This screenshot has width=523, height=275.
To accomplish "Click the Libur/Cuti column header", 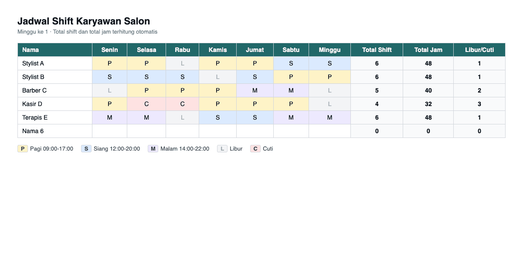I will 479,50.
